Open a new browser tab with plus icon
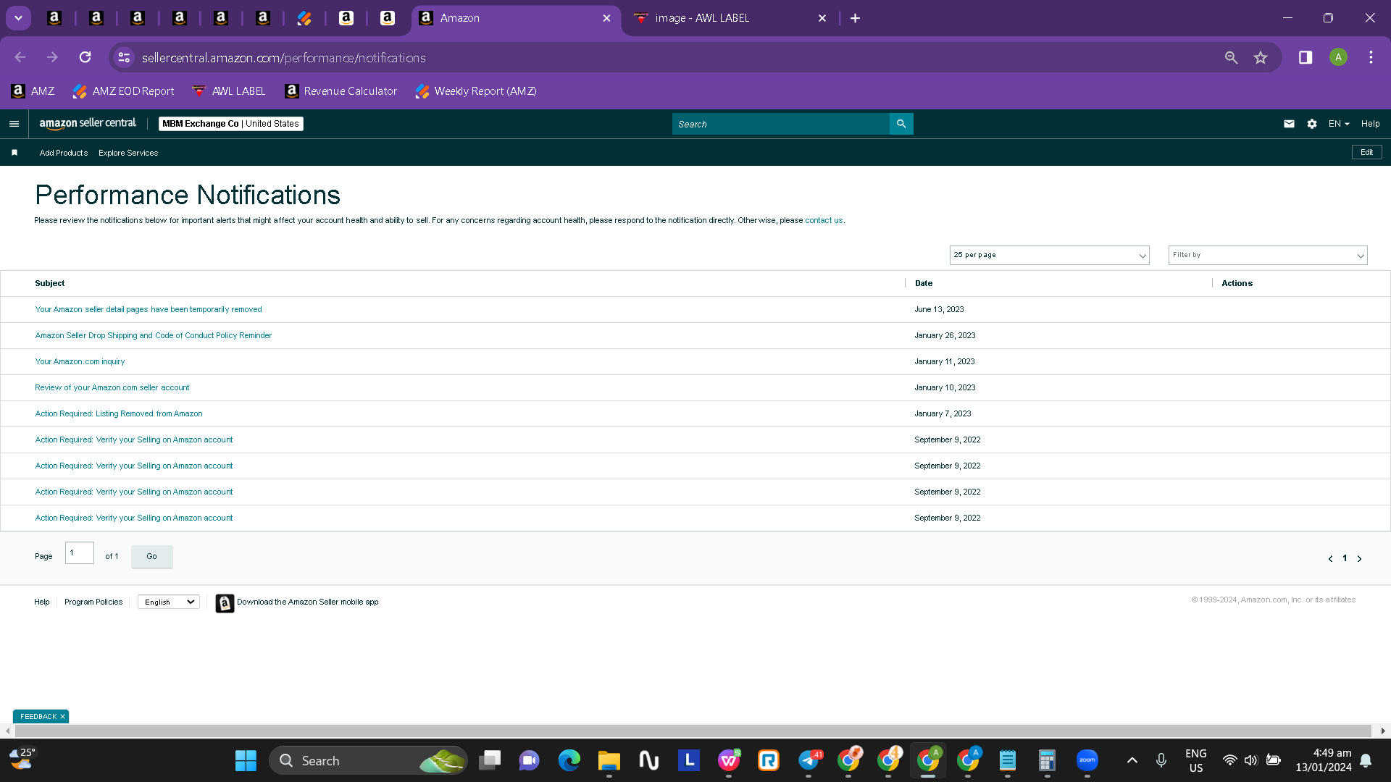Viewport: 1391px width, 782px height. [x=855, y=18]
